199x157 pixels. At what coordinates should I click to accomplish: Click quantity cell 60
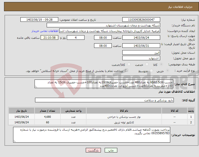[x=47, y=122]
